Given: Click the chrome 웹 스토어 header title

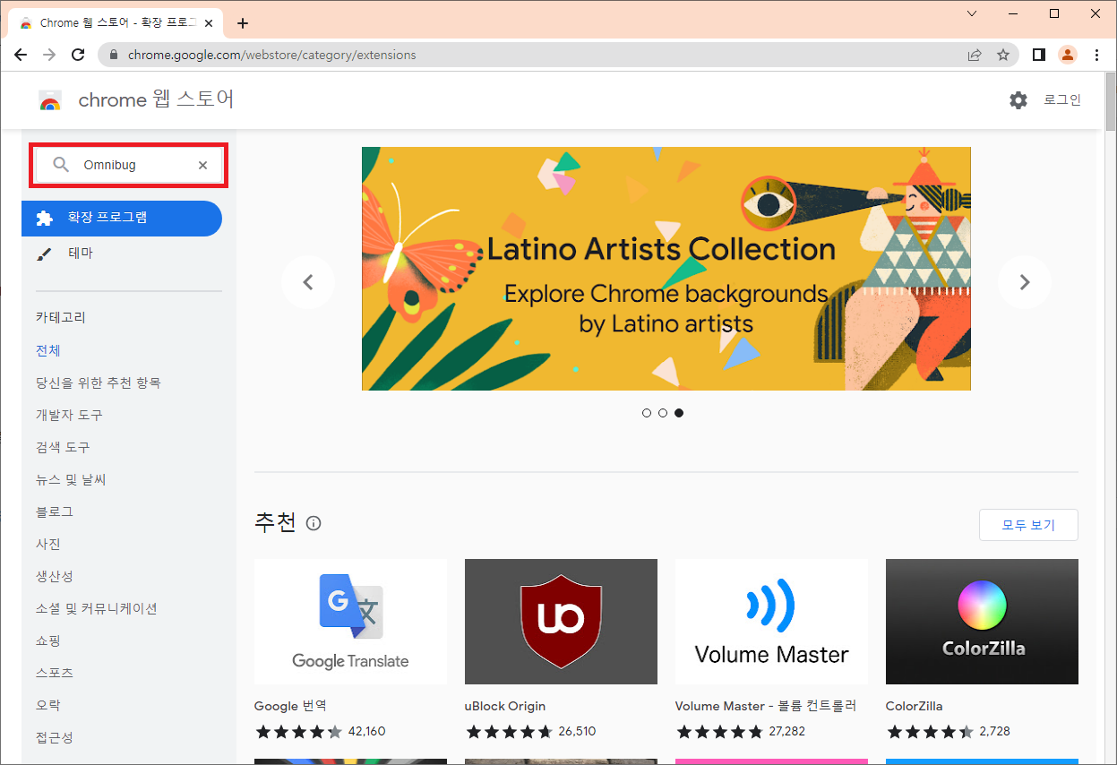Looking at the screenshot, I should [x=157, y=99].
